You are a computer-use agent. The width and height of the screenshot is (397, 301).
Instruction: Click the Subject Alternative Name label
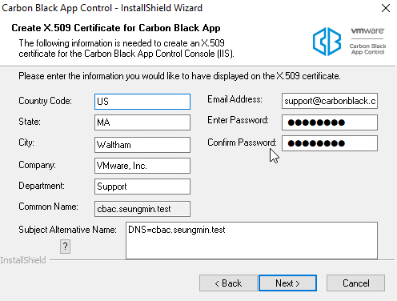click(x=67, y=230)
